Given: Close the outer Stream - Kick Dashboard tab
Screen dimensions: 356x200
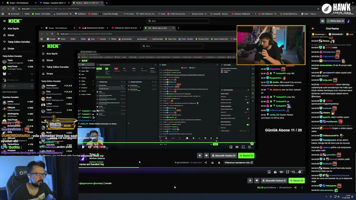Looking at the screenshot, I should click(x=36, y=3).
